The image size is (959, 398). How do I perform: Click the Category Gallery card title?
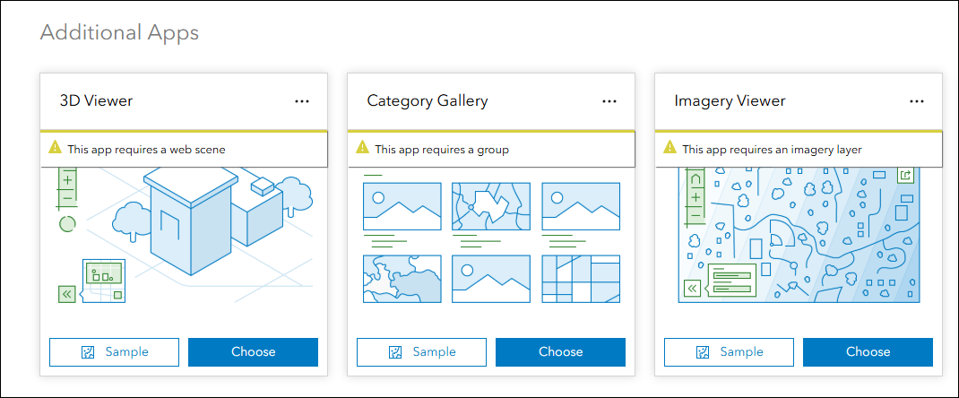(428, 100)
